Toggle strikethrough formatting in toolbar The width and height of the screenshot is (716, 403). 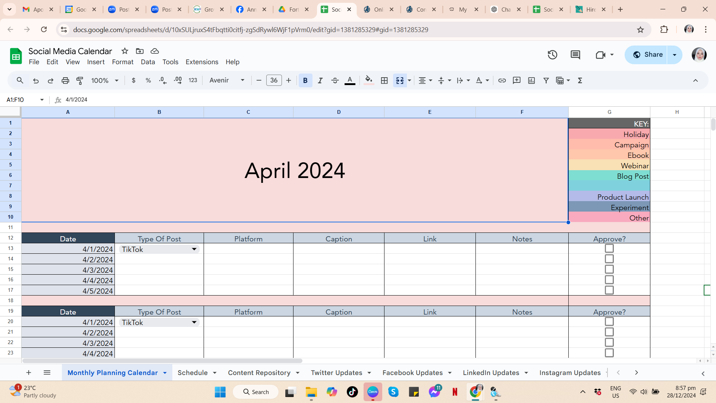point(335,80)
